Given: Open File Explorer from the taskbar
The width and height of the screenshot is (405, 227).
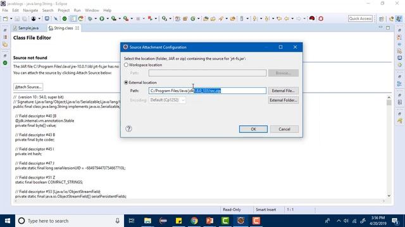Looking at the screenshot, I should 147,221.
